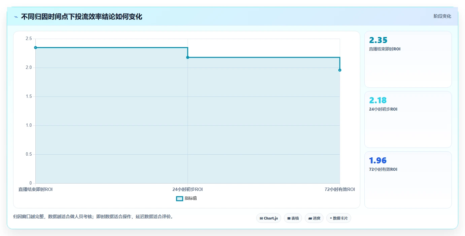Click the y-axis tick 2.0
The height and width of the screenshot is (236, 465).
29,68
